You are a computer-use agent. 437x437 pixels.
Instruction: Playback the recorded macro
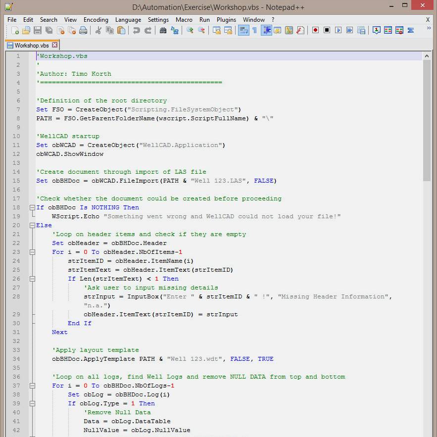click(x=338, y=30)
